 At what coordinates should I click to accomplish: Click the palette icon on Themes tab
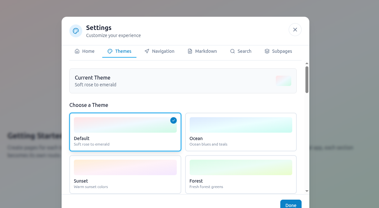tap(110, 51)
